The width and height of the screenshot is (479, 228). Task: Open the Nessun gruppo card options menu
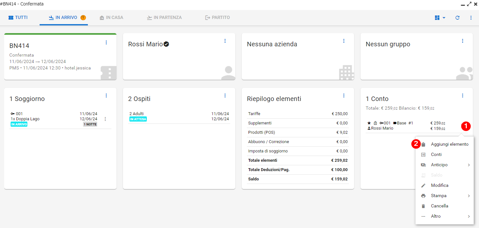click(463, 41)
